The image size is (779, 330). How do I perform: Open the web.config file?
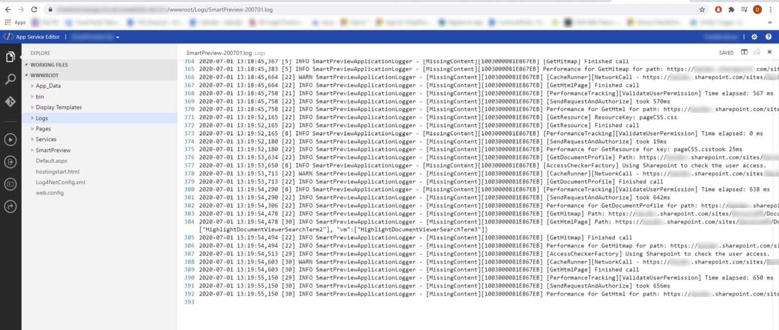50,193
